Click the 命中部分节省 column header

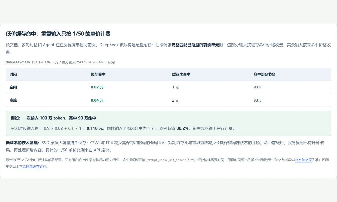tap(264, 74)
